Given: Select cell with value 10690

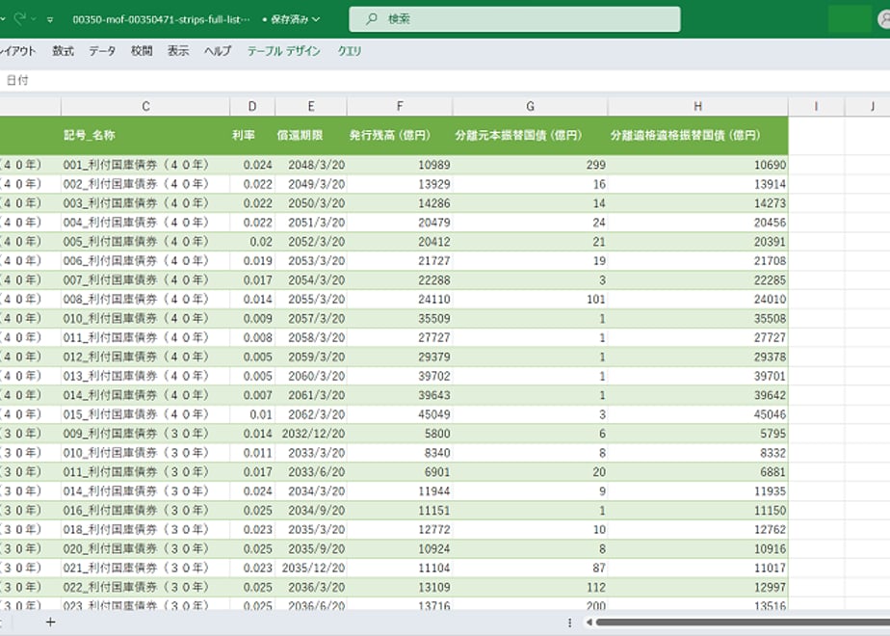Looking at the screenshot, I should point(697,165).
